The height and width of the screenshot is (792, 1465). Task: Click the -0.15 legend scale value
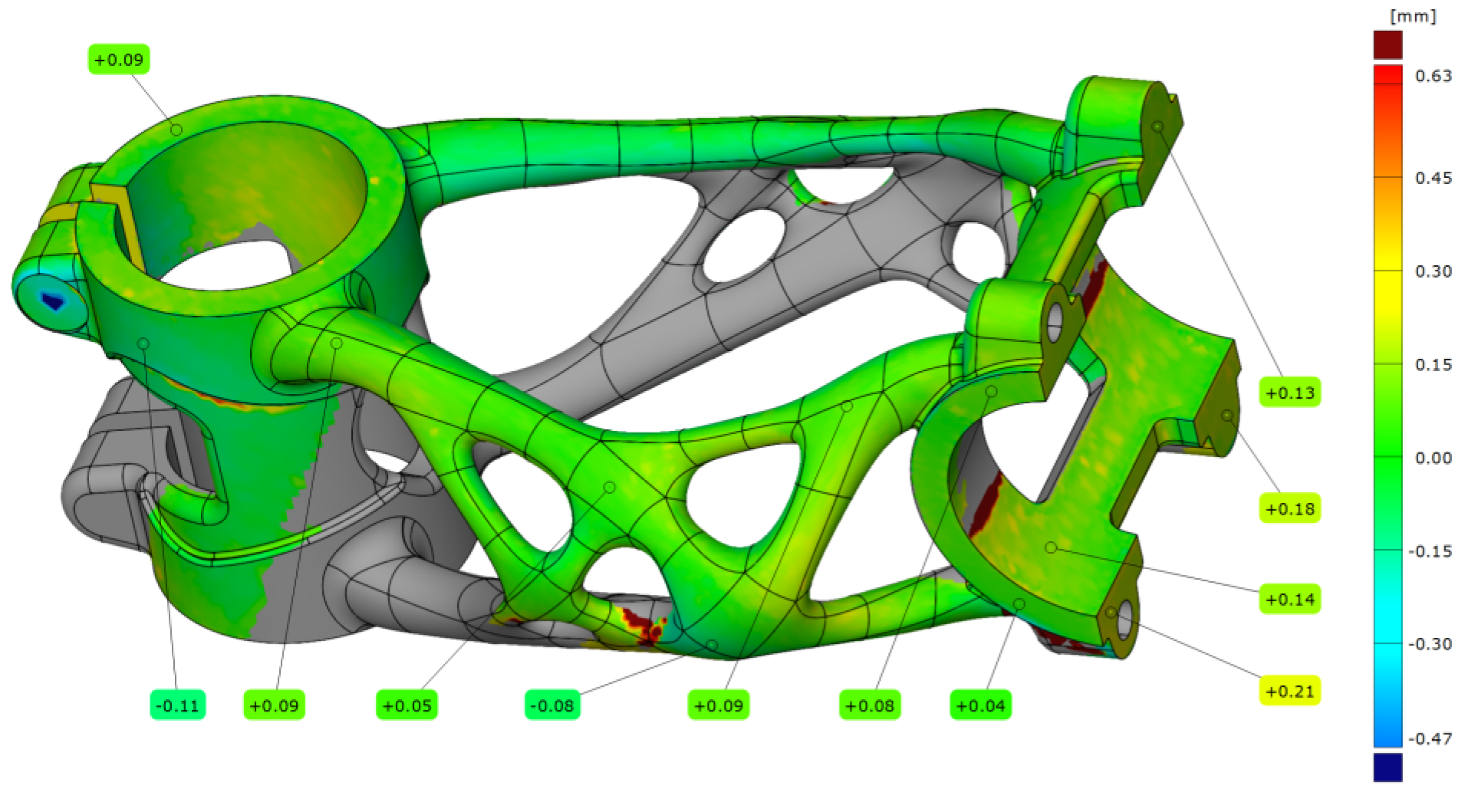click(x=1430, y=551)
